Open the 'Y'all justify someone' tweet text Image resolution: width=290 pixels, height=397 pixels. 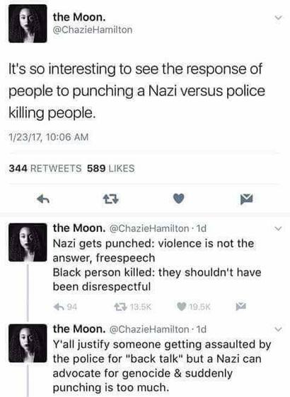[x=162, y=366]
